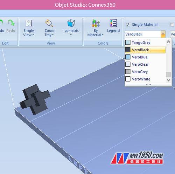Open the VeroBlack material dropdown arrow
Image resolution: width=175 pixels, height=174 pixels.
tap(163, 34)
